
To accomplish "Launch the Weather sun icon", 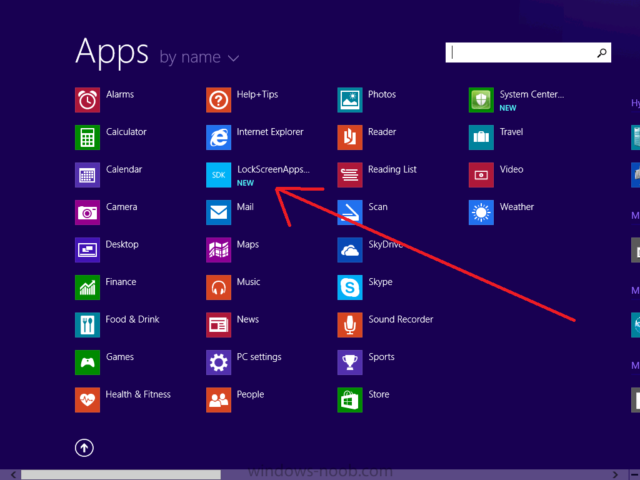I will (x=482, y=212).
